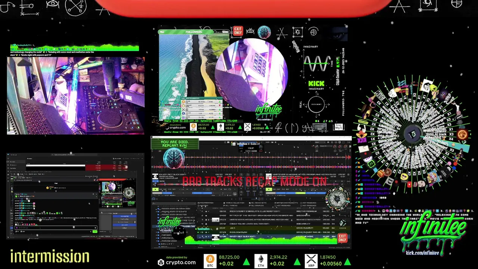Start playback on Traktor deck B

point(269,189)
